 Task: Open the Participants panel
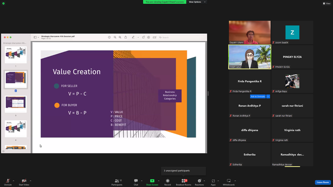click(117, 182)
